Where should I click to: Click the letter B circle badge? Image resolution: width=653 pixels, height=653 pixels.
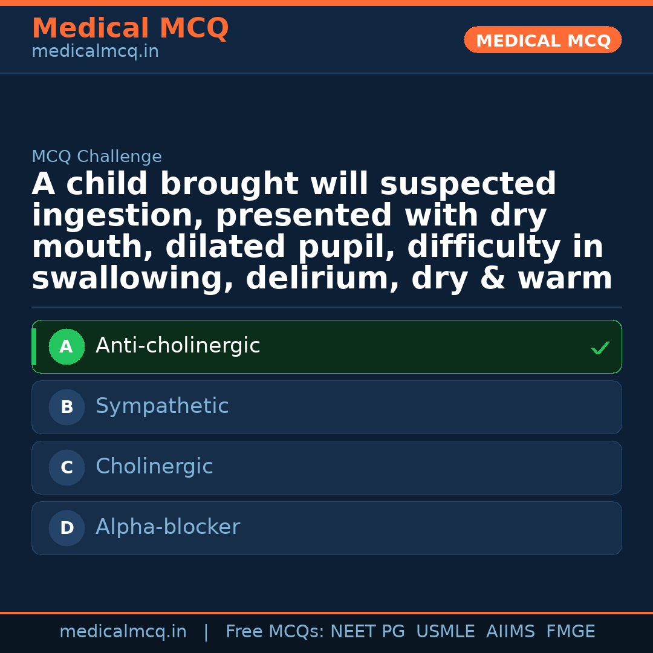[x=67, y=408]
